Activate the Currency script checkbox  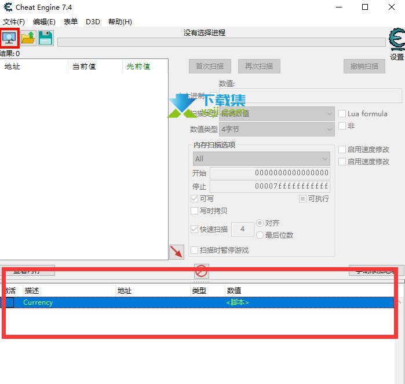pyautogui.click(x=9, y=302)
